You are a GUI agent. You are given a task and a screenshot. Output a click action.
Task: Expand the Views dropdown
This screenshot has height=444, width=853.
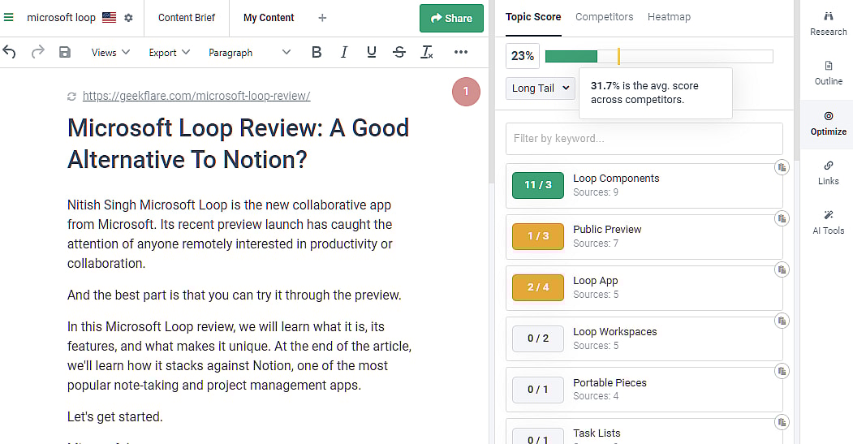point(110,52)
